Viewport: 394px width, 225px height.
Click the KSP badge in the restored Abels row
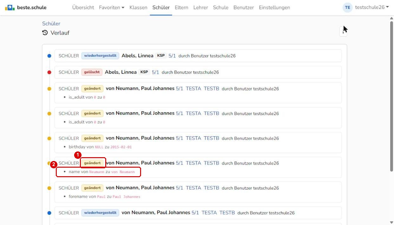(161, 56)
